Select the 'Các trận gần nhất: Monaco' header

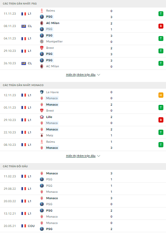point(23,85)
